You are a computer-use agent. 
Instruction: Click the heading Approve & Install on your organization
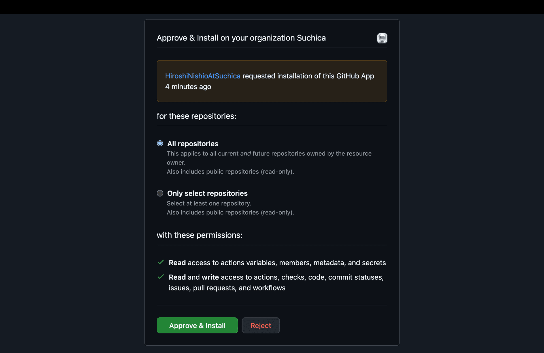pos(241,38)
